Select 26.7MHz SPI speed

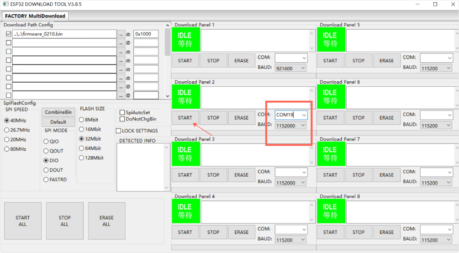(7, 130)
